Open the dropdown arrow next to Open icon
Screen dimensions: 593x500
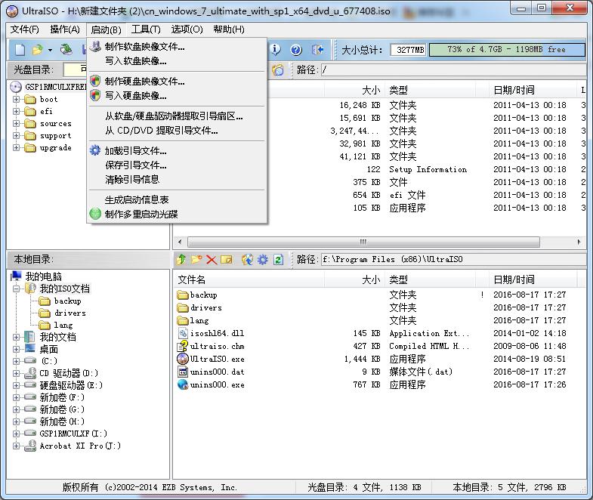pyautogui.click(x=50, y=50)
